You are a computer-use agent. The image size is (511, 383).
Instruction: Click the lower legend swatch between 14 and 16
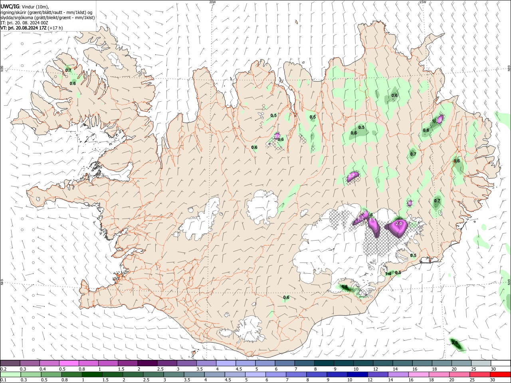point(398,375)
